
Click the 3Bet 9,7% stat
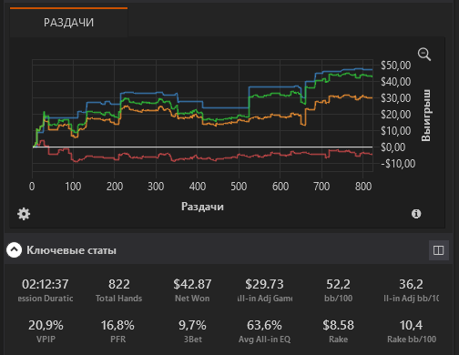click(x=192, y=331)
